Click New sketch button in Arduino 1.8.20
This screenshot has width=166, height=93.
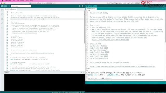[91, 6]
